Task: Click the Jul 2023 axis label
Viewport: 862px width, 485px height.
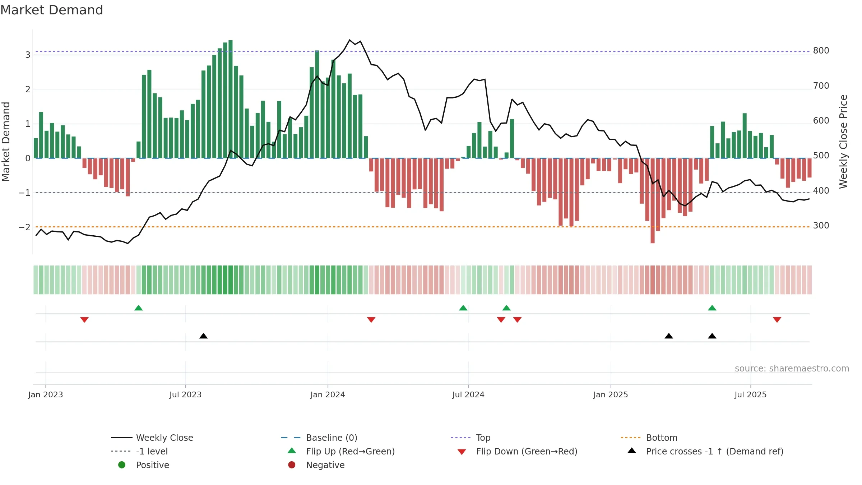Action: [x=186, y=395]
